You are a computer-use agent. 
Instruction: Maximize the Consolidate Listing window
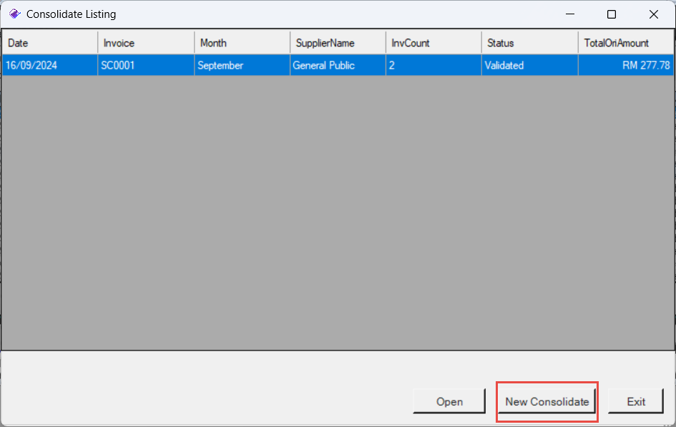coord(612,14)
